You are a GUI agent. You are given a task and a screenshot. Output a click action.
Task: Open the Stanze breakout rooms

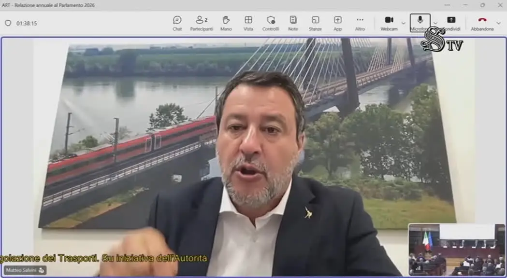315,23
